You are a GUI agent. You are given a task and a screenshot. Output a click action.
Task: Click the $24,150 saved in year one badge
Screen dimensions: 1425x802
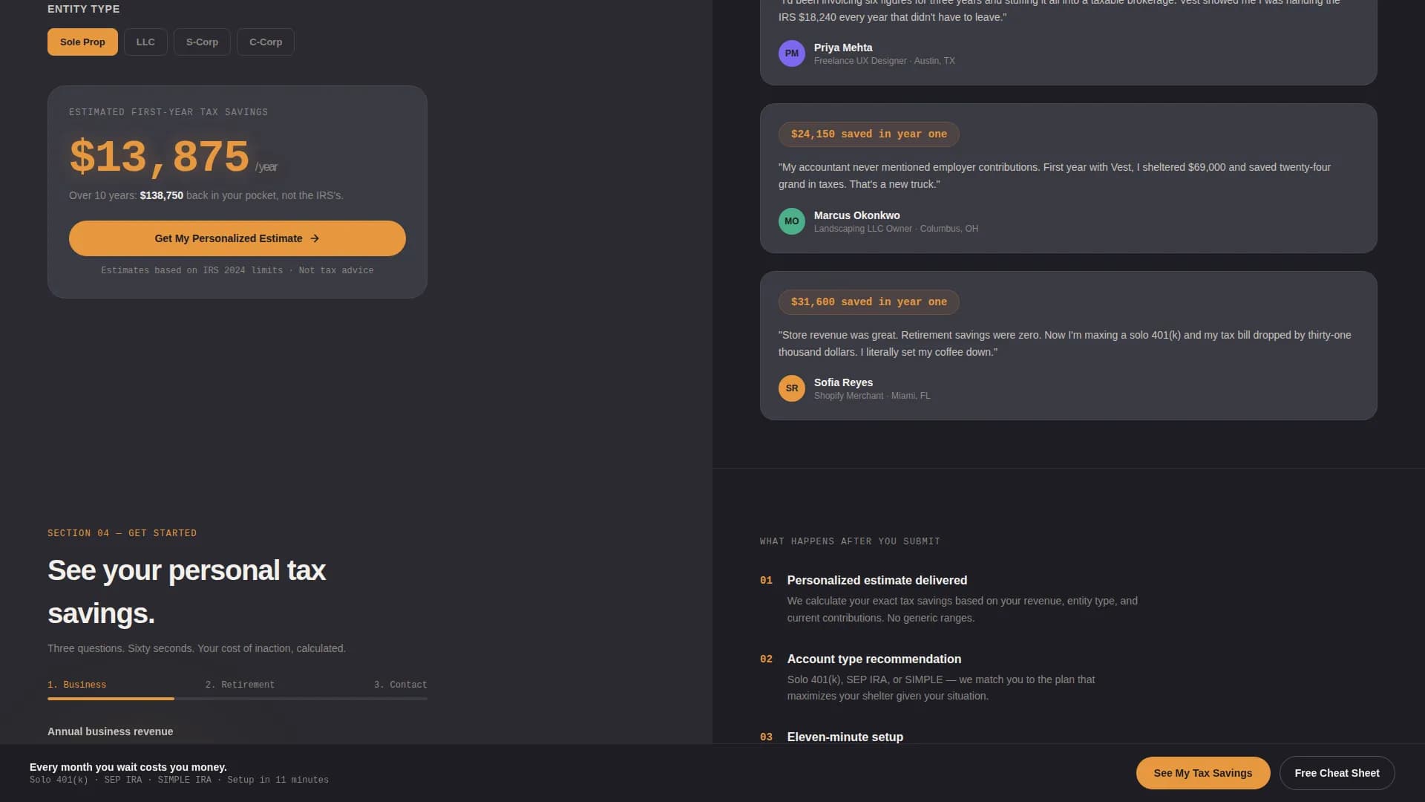(868, 134)
